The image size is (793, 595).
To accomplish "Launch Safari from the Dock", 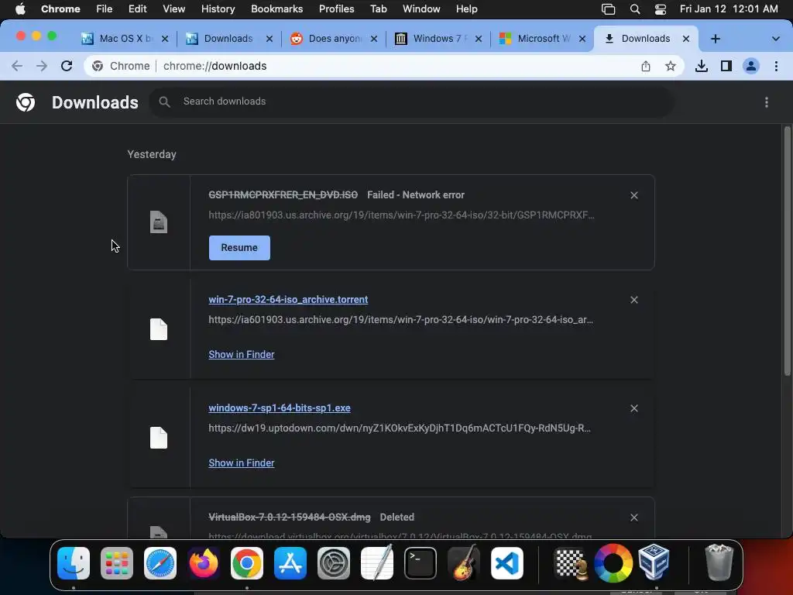I will 160,563.
